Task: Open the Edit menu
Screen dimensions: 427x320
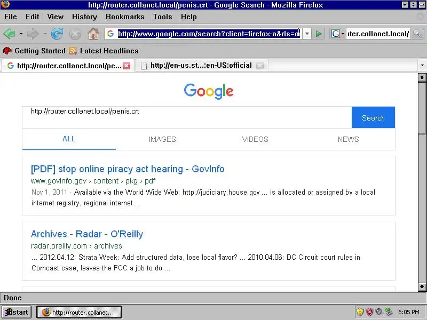Action: pos(32,17)
